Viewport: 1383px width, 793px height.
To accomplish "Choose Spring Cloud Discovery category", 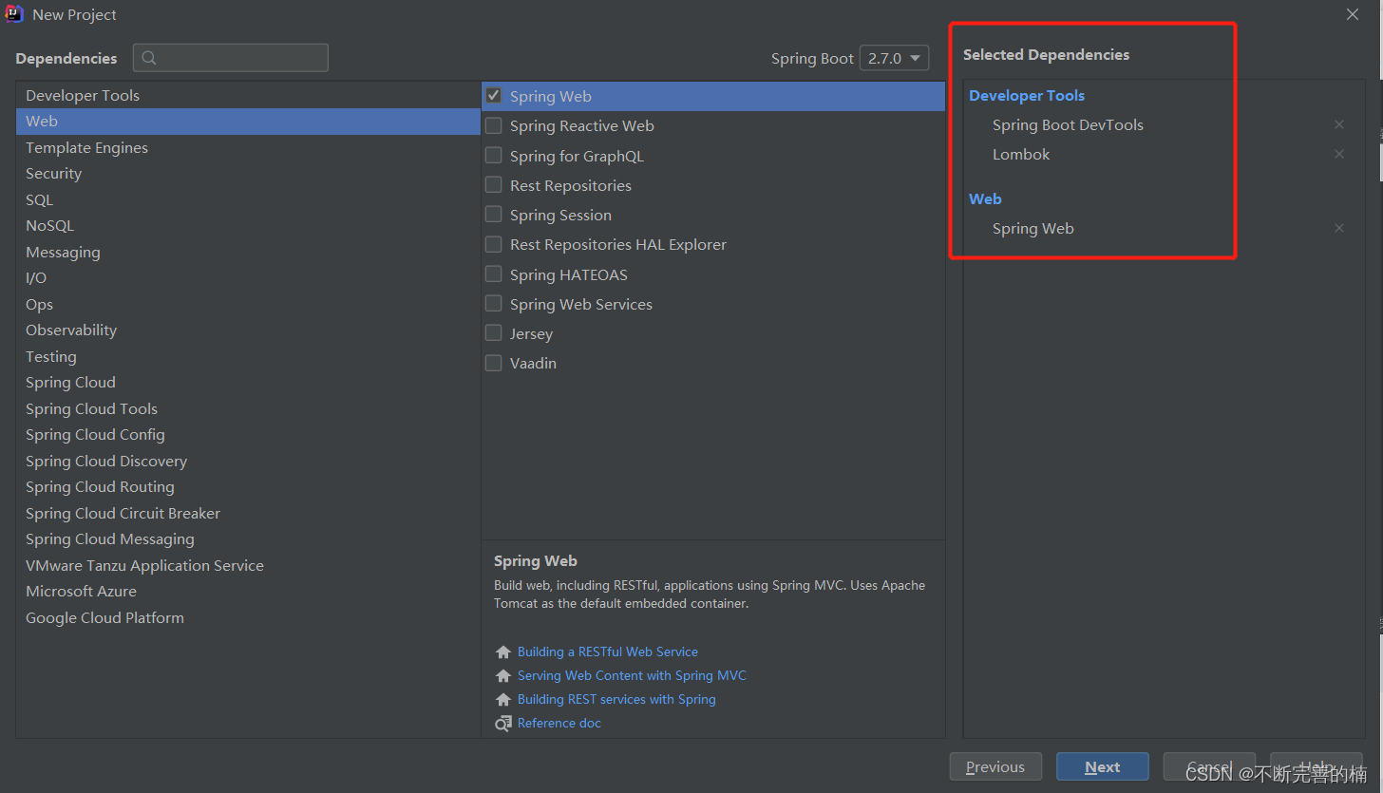I will [248, 461].
